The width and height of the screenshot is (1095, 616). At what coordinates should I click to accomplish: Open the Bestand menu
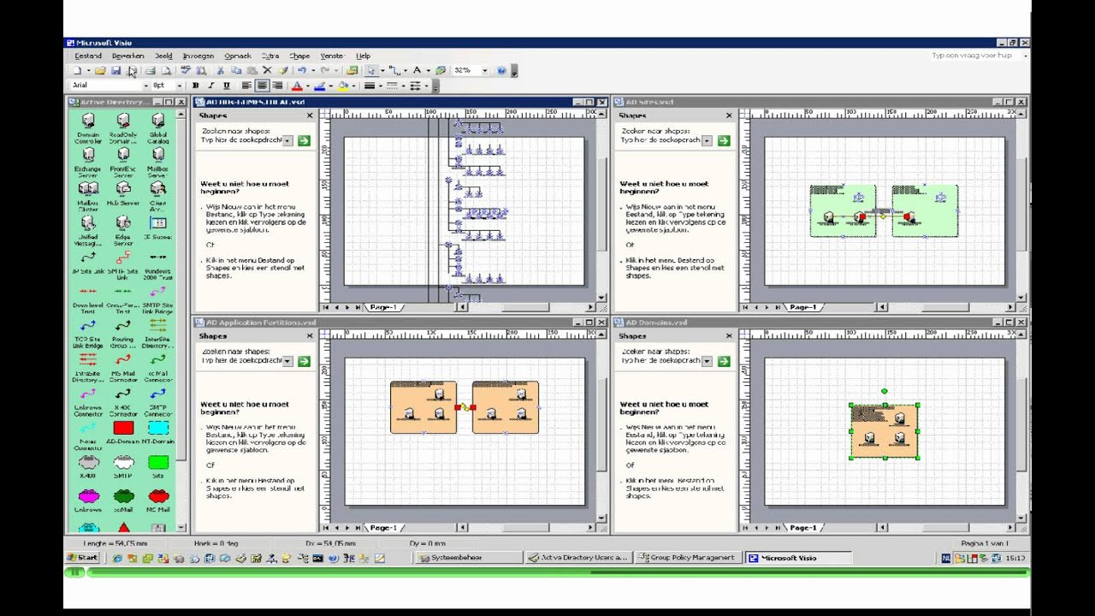[x=88, y=56]
